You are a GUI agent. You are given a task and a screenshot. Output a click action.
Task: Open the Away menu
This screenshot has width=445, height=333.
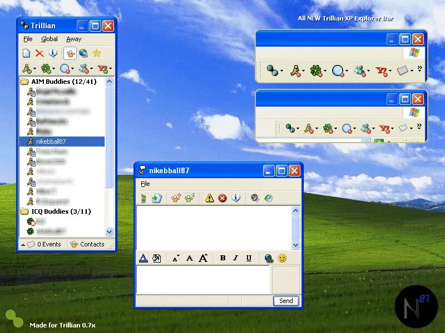74,39
